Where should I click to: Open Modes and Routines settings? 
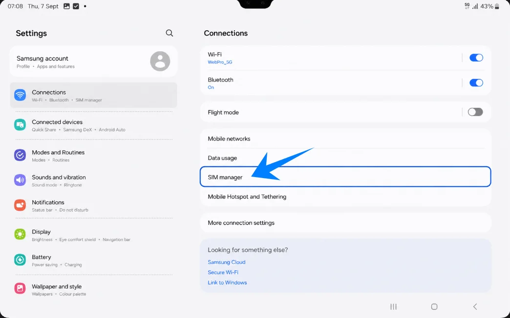tap(94, 156)
